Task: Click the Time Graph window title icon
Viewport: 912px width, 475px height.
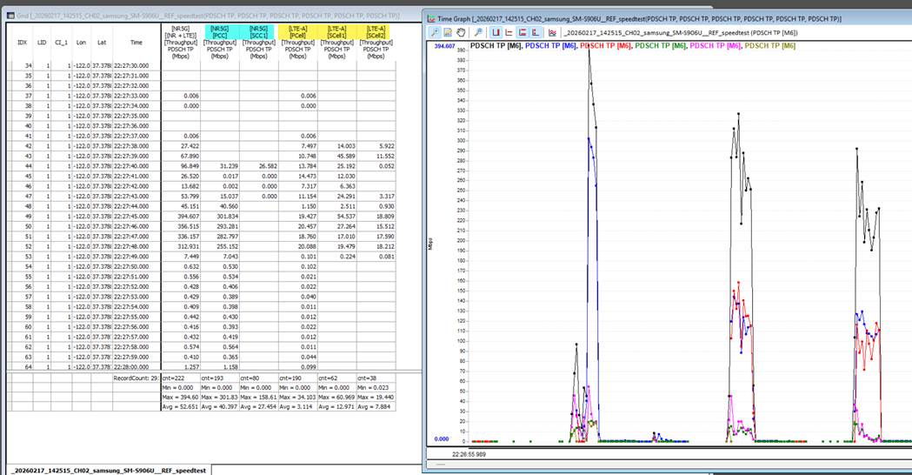Action: 430,17
